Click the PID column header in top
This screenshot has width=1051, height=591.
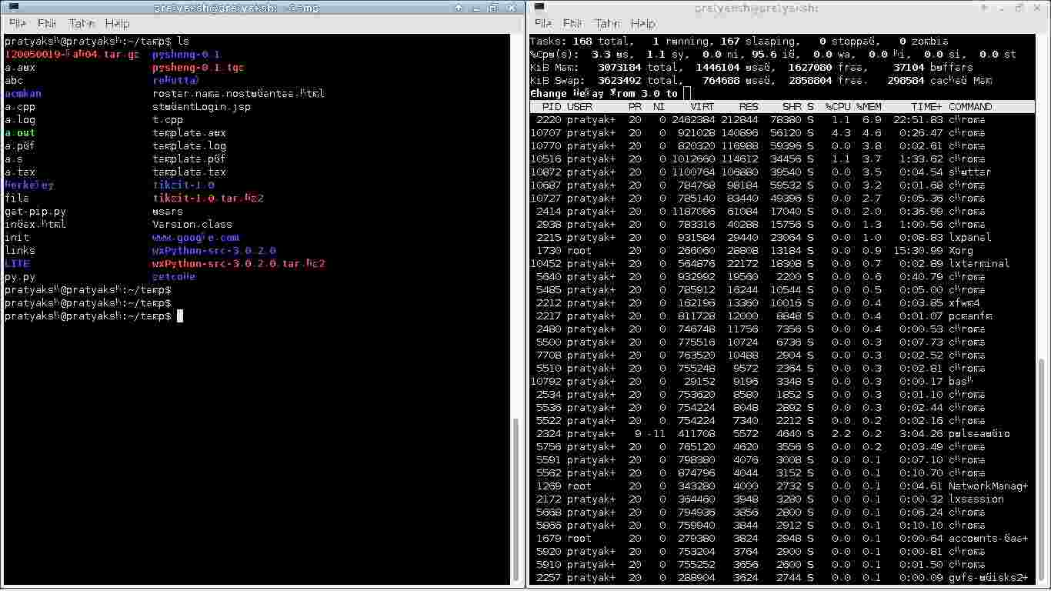(552, 107)
